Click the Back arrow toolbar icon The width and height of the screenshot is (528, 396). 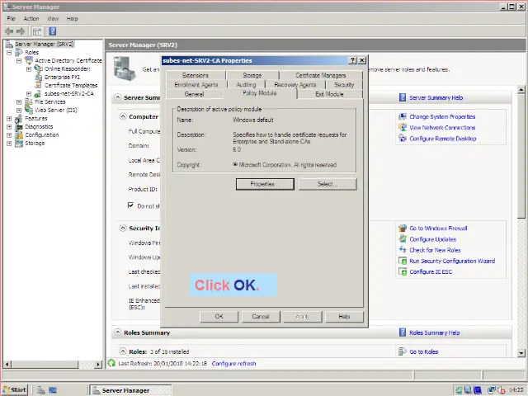click(9, 31)
